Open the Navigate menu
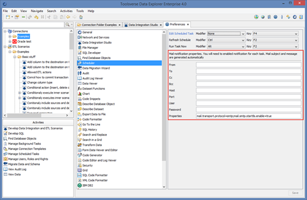The width and height of the screenshot is (307, 200). point(37,11)
